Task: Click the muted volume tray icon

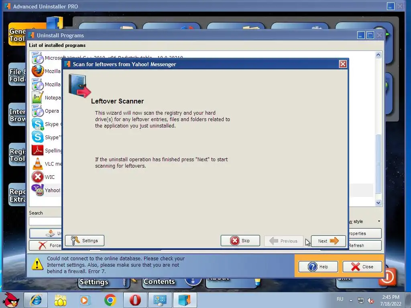Action: [370, 300]
